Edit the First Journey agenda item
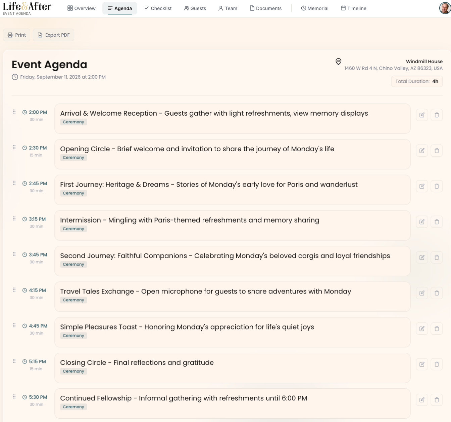451x422 pixels. pyautogui.click(x=422, y=186)
